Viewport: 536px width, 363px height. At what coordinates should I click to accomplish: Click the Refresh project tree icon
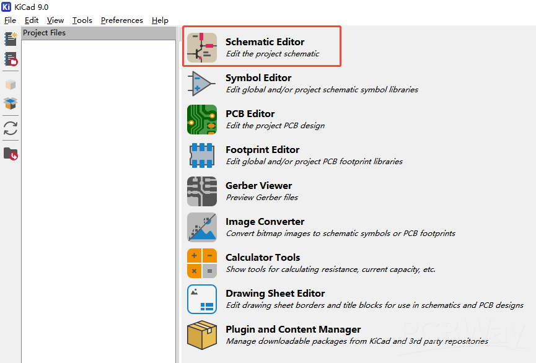coord(11,128)
